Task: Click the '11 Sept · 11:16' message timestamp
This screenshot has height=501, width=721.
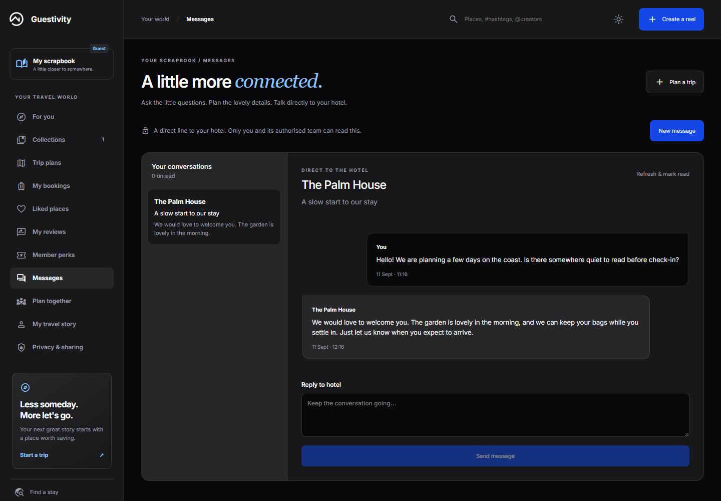Action: (x=392, y=274)
